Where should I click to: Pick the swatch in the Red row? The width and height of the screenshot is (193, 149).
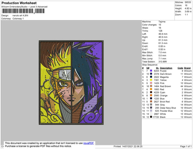pyautogui.click(x=151, y=89)
